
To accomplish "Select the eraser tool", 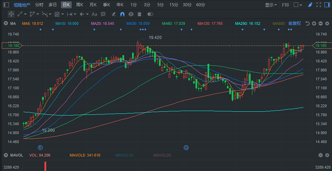I will tap(114, 14).
